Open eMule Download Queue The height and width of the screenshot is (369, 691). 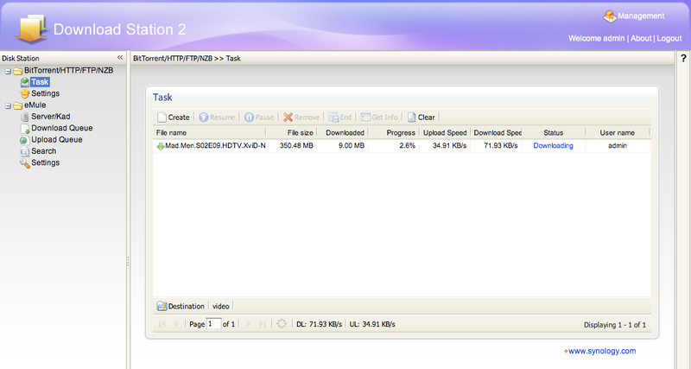(61, 128)
